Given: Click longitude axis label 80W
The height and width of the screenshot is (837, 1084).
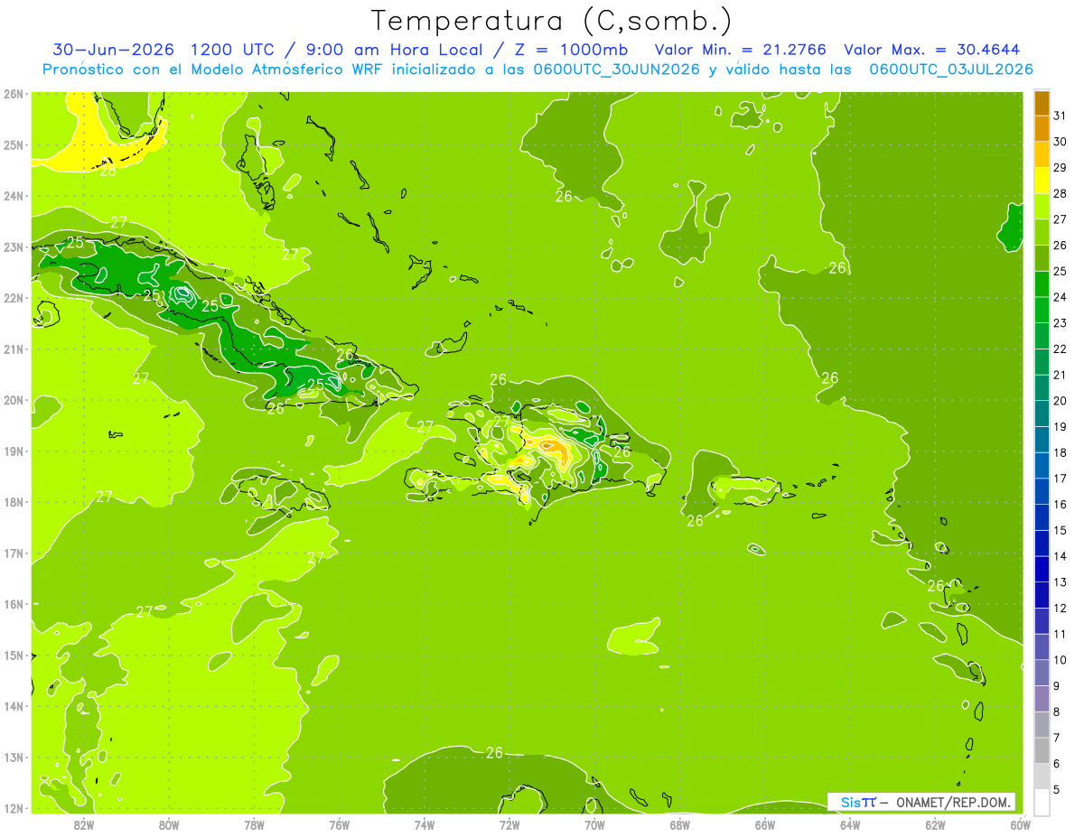Looking at the screenshot, I should [169, 824].
